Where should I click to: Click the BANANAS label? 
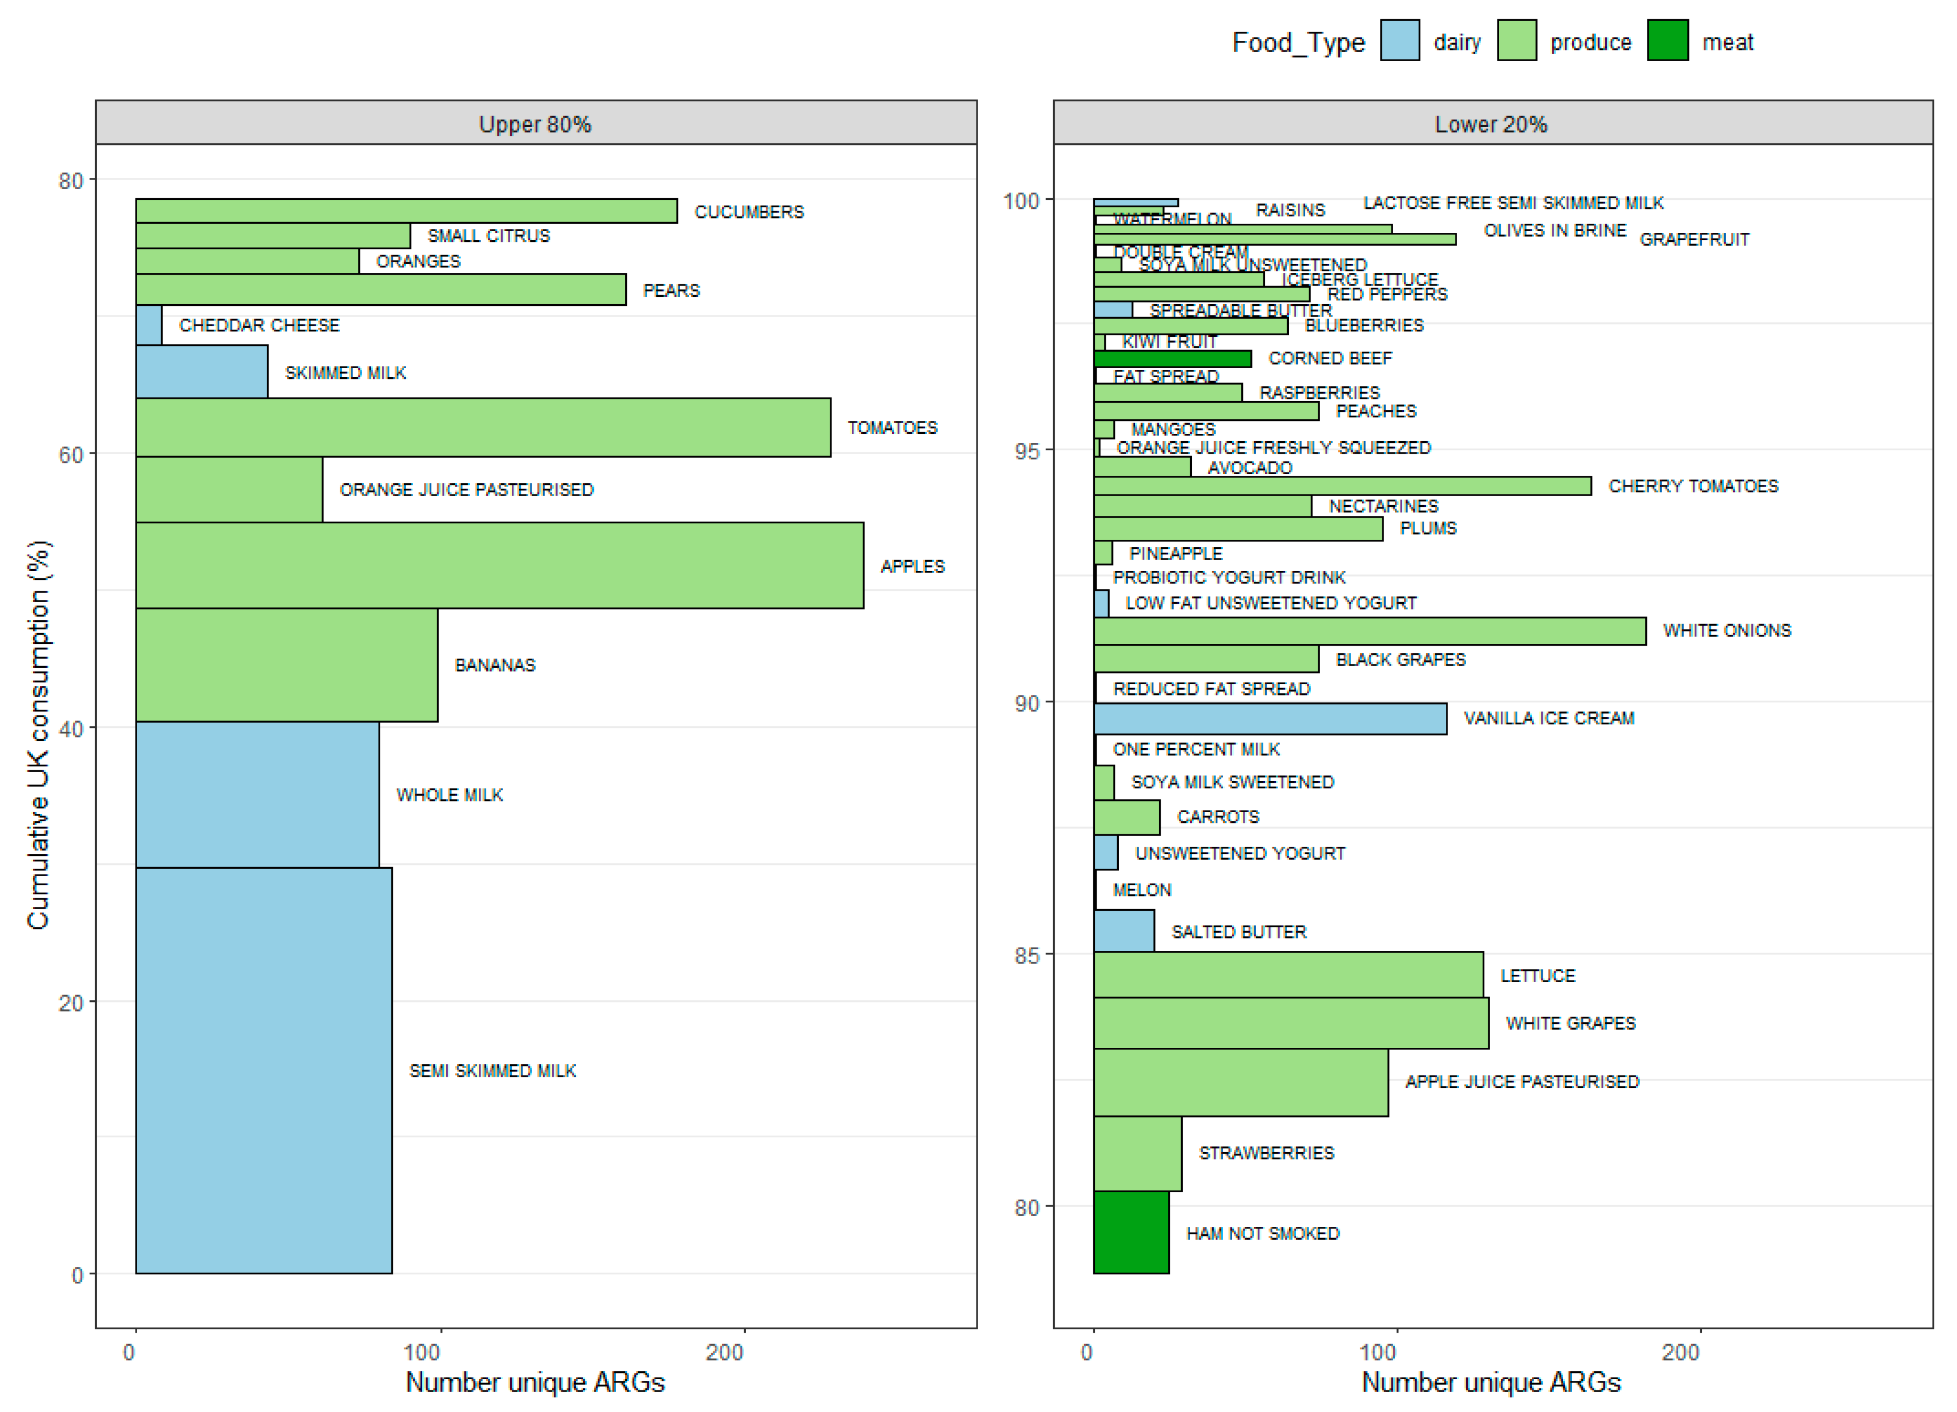(x=495, y=665)
